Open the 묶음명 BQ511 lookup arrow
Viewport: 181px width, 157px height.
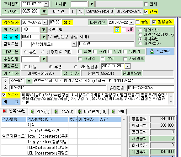44,37
